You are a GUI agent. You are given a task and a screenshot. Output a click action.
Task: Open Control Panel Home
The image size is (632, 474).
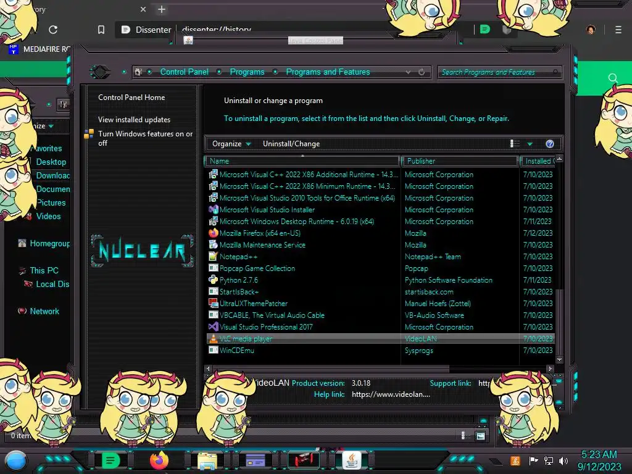tap(131, 97)
